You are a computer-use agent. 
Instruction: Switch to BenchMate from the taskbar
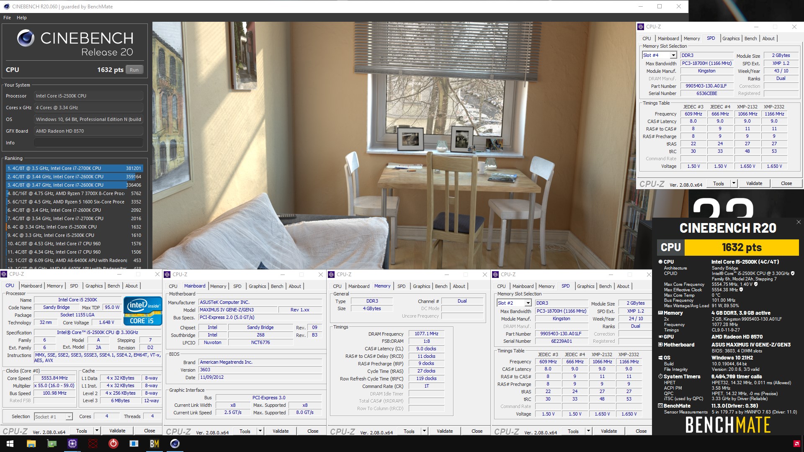click(x=155, y=444)
